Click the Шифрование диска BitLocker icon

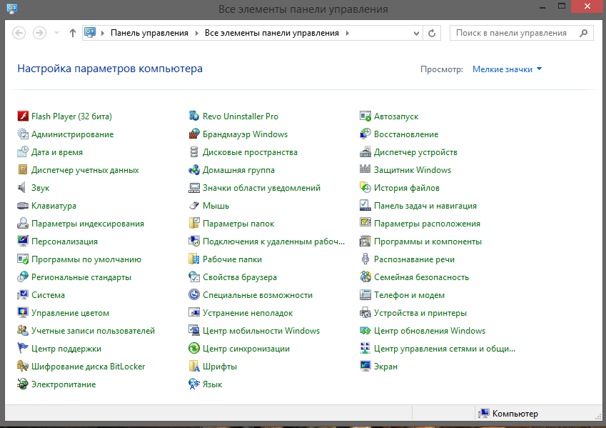tap(23, 367)
